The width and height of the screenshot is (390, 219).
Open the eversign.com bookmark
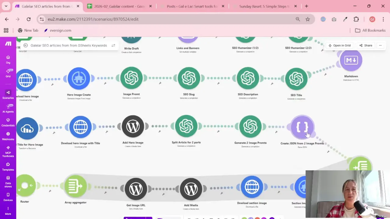pos(57,30)
